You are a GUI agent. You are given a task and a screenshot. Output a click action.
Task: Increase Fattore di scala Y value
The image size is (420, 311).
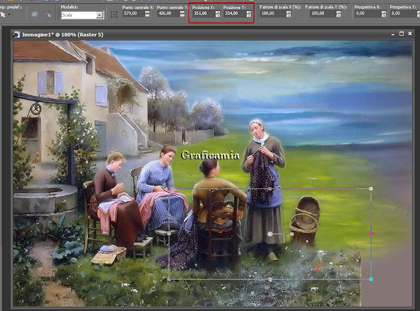[x=339, y=12]
